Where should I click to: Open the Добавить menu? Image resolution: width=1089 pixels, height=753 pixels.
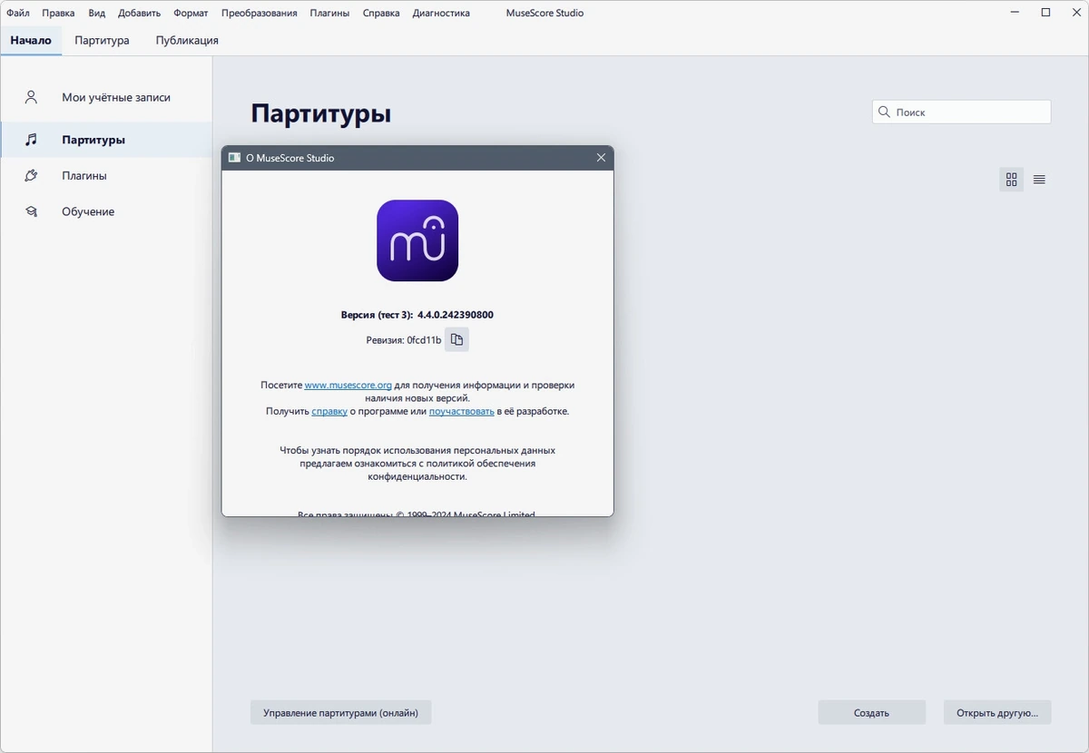click(x=139, y=14)
